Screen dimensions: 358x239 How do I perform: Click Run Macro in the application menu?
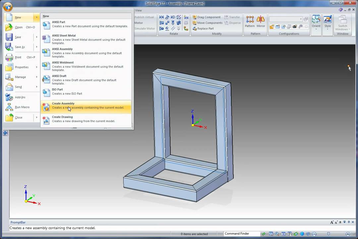pyautogui.click(x=22, y=107)
